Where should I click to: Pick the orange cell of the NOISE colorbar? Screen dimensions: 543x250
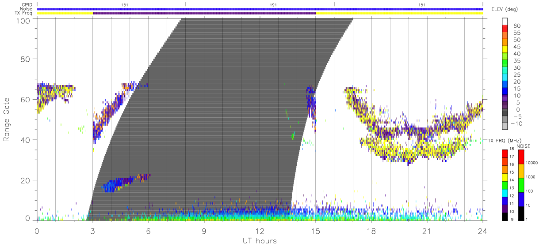[521, 171]
